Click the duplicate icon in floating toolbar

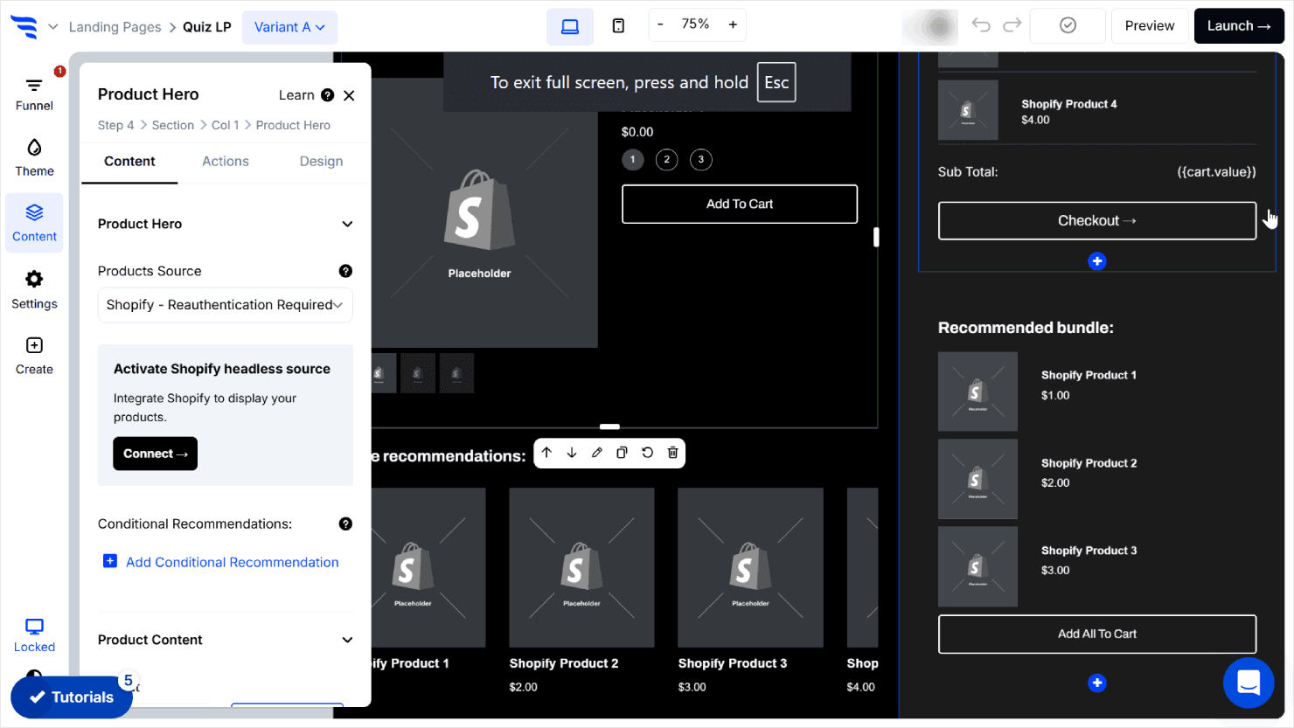pyautogui.click(x=622, y=453)
